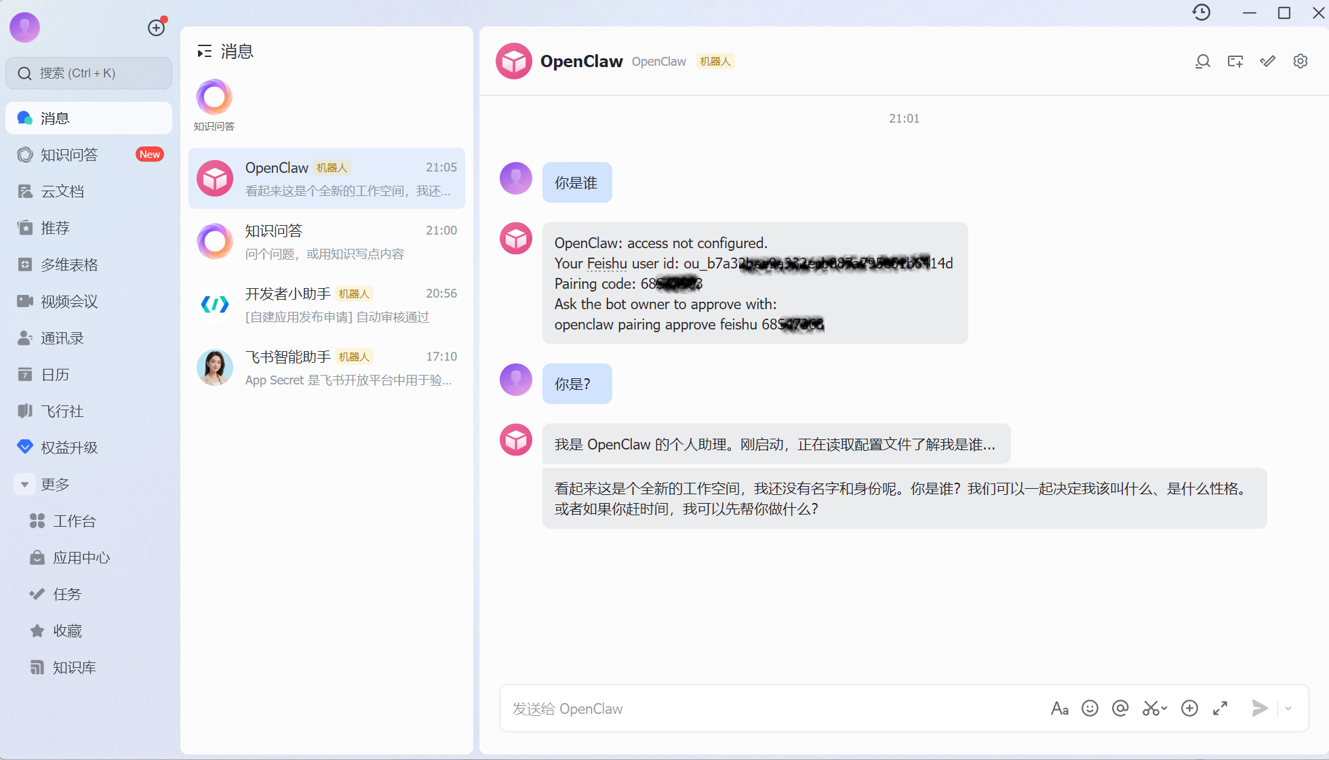Image resolution: width=1329 pixels, height=760 pixels.
Task: Open the send options dropdown arrow
Action: coord(1289,708)
